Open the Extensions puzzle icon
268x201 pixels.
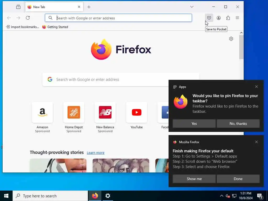coord(228,18)
